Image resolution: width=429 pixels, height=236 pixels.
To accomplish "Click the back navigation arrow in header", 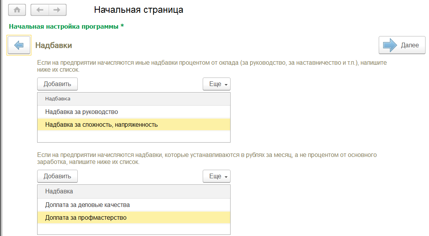I will click(39, 10).
